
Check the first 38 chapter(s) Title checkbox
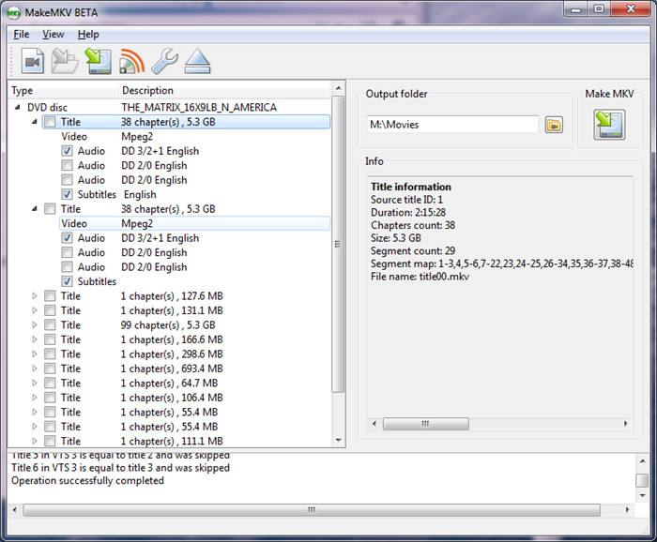[x=50, y=122]
